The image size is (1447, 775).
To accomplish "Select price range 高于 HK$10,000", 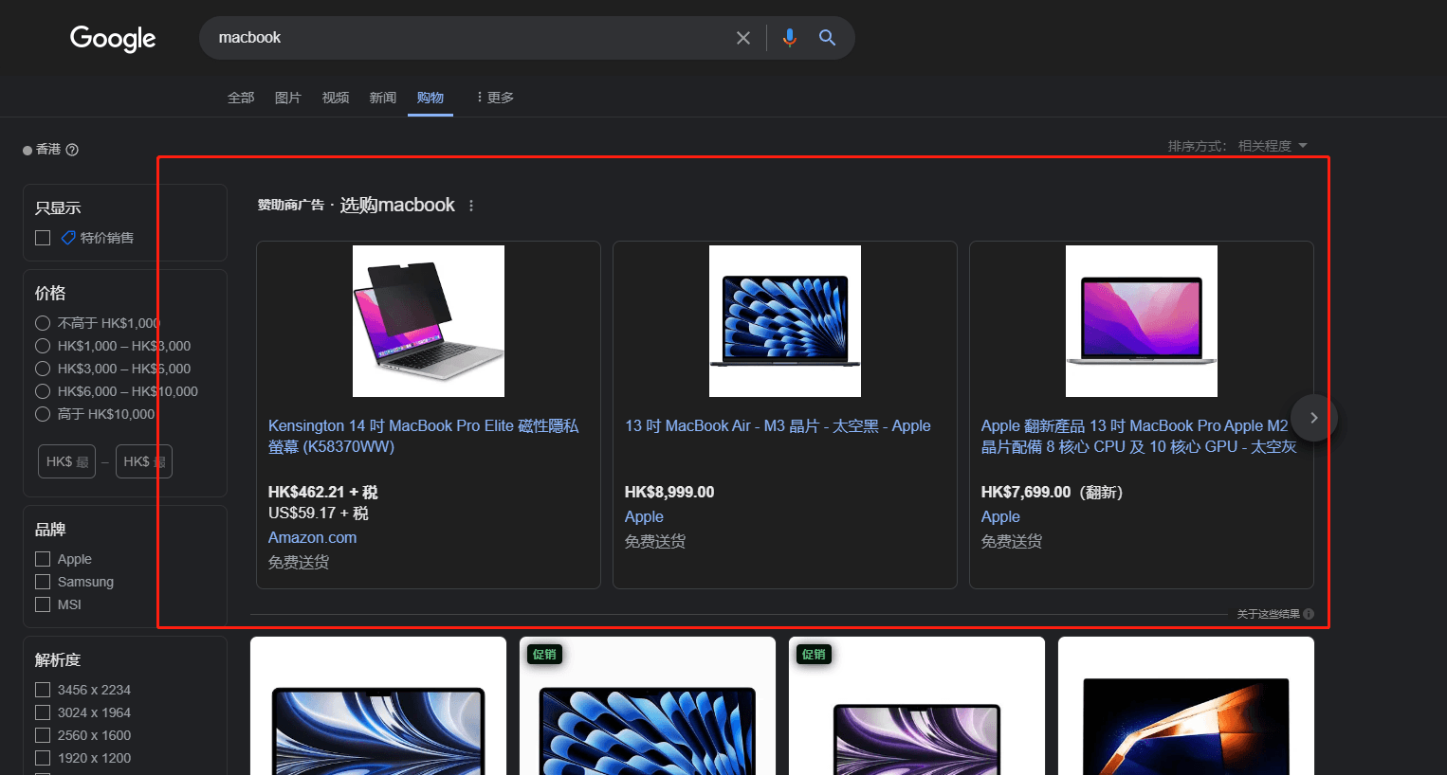I will pos(43,414).
